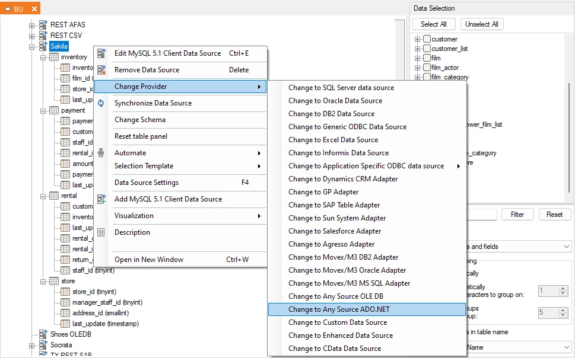Screen dimensions: 575x358
Task: Click the Synchronize Data Source refresh icon
Action: click(101, 103)
